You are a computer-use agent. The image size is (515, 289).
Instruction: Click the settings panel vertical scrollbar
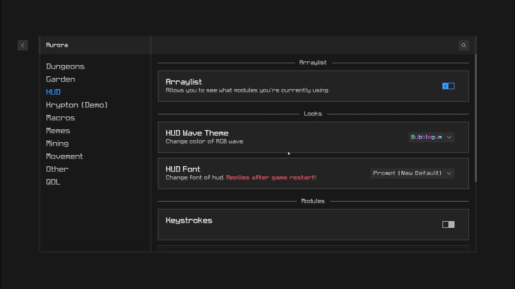tap(476, 117)
